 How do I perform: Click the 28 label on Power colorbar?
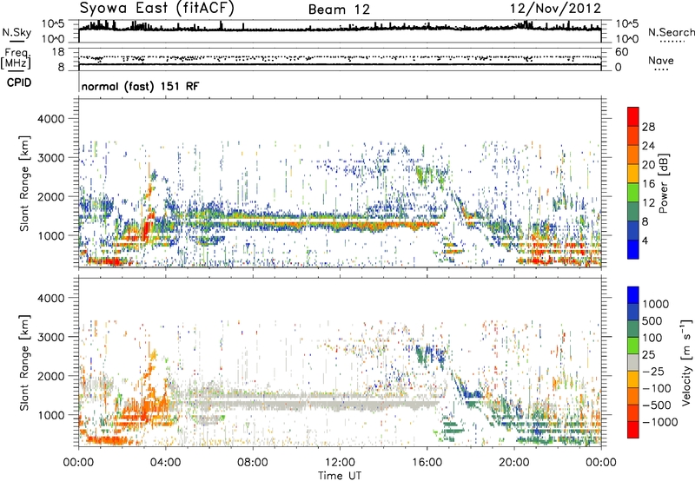coord(648,127)
